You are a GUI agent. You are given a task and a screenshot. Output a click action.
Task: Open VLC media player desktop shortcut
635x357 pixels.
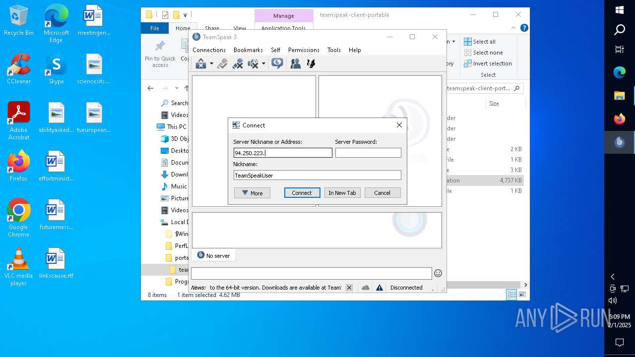click(19, 267)
